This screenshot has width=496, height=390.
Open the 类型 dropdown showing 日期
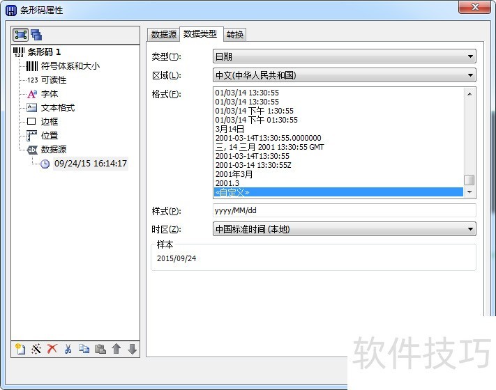(344, 56)
